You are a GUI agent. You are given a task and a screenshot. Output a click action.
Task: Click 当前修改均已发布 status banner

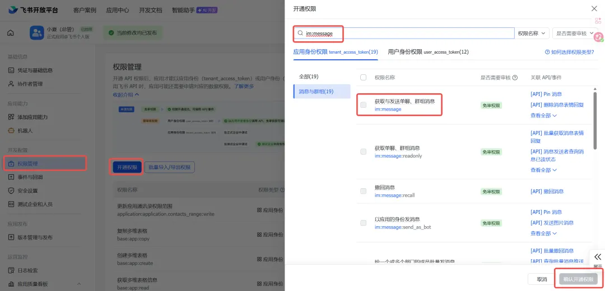coord(133,33)
